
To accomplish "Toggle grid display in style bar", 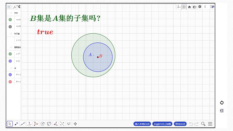I will point(184,7).
